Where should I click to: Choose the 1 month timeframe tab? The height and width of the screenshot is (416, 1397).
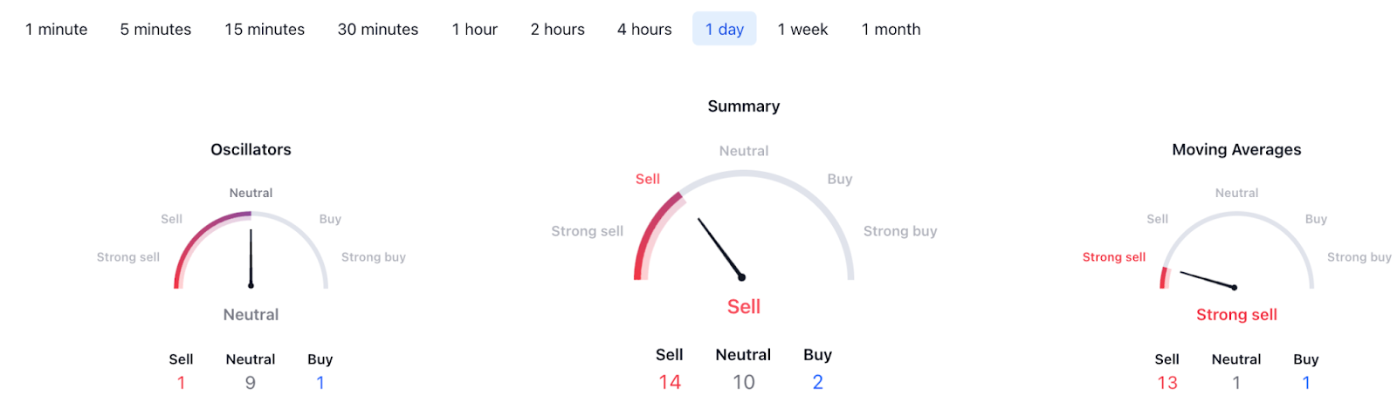891,30
